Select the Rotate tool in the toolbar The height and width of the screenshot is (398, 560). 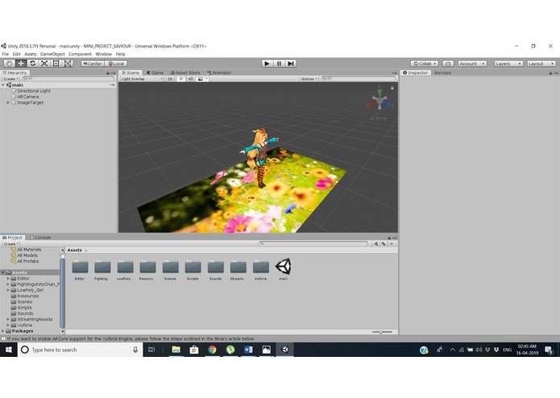point(33,64)
